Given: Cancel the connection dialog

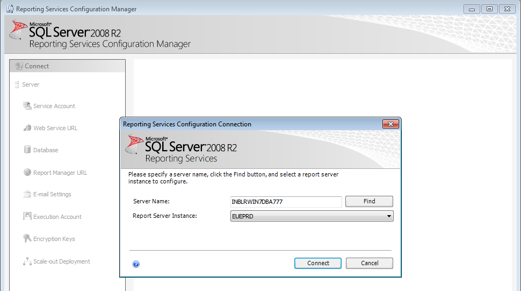Looking at the screenshot, I should (x=369, y=263).
